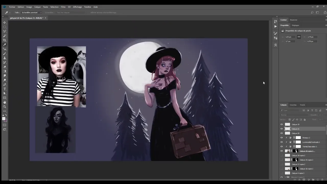327x184 pixels.
Task: Select the Elliptical Marquee tool
Action: point(5,27)
